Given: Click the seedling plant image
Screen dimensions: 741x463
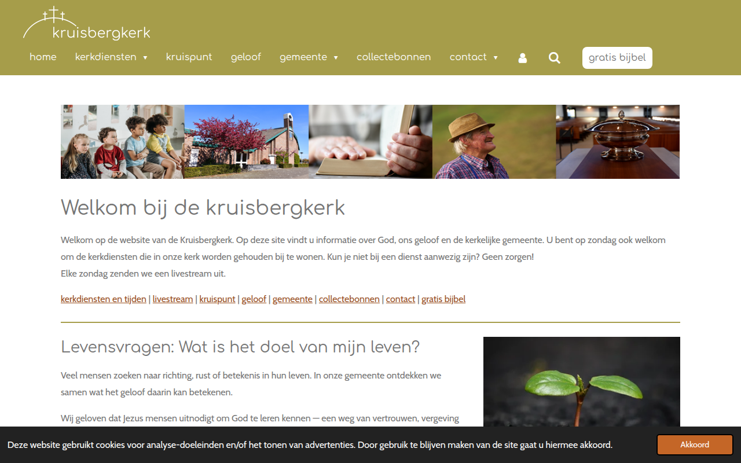Looking at the screenshot, I should point(582,382).
